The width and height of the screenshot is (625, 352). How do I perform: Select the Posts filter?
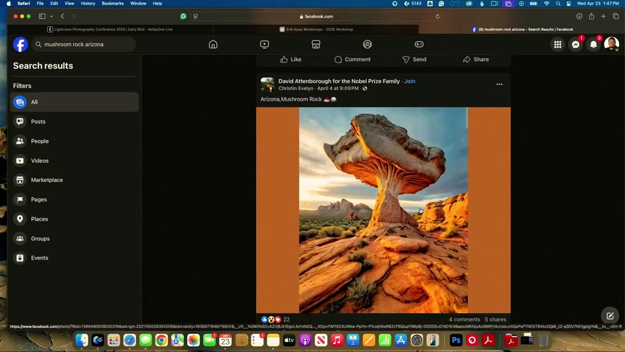point(74,121)
